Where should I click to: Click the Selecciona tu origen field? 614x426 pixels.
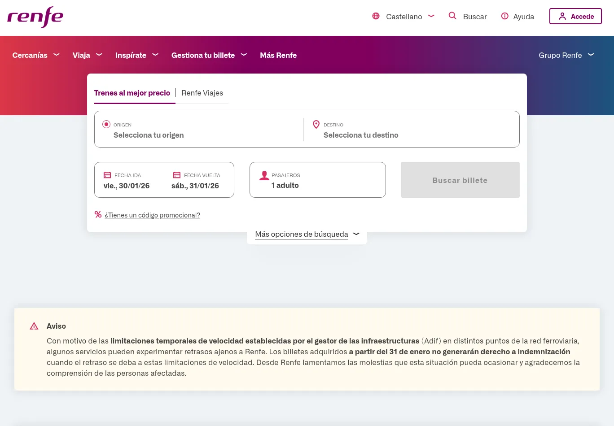pyautogui.click(x=149, y=135)
